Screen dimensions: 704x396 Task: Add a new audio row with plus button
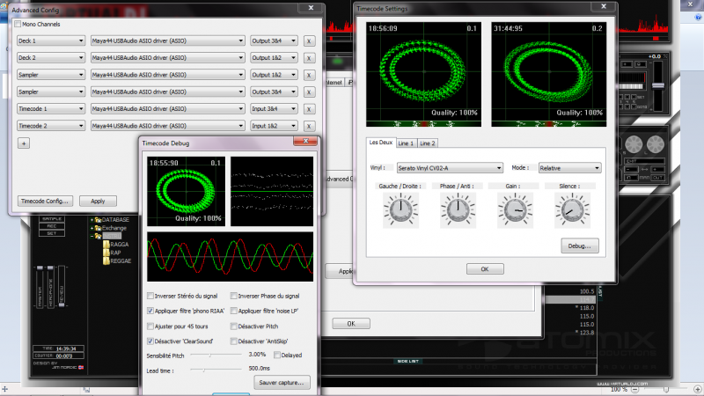(24, 143)
